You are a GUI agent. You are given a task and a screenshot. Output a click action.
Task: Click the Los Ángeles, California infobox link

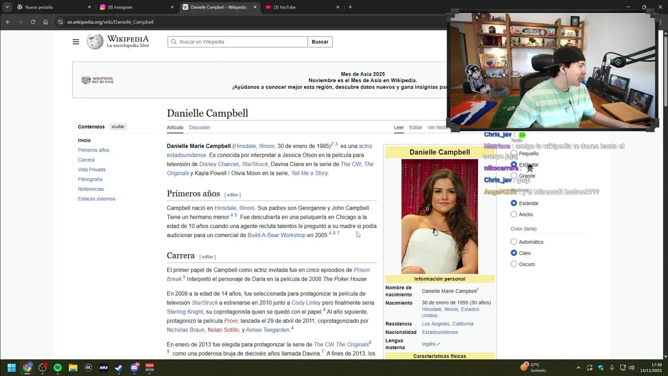448,324
